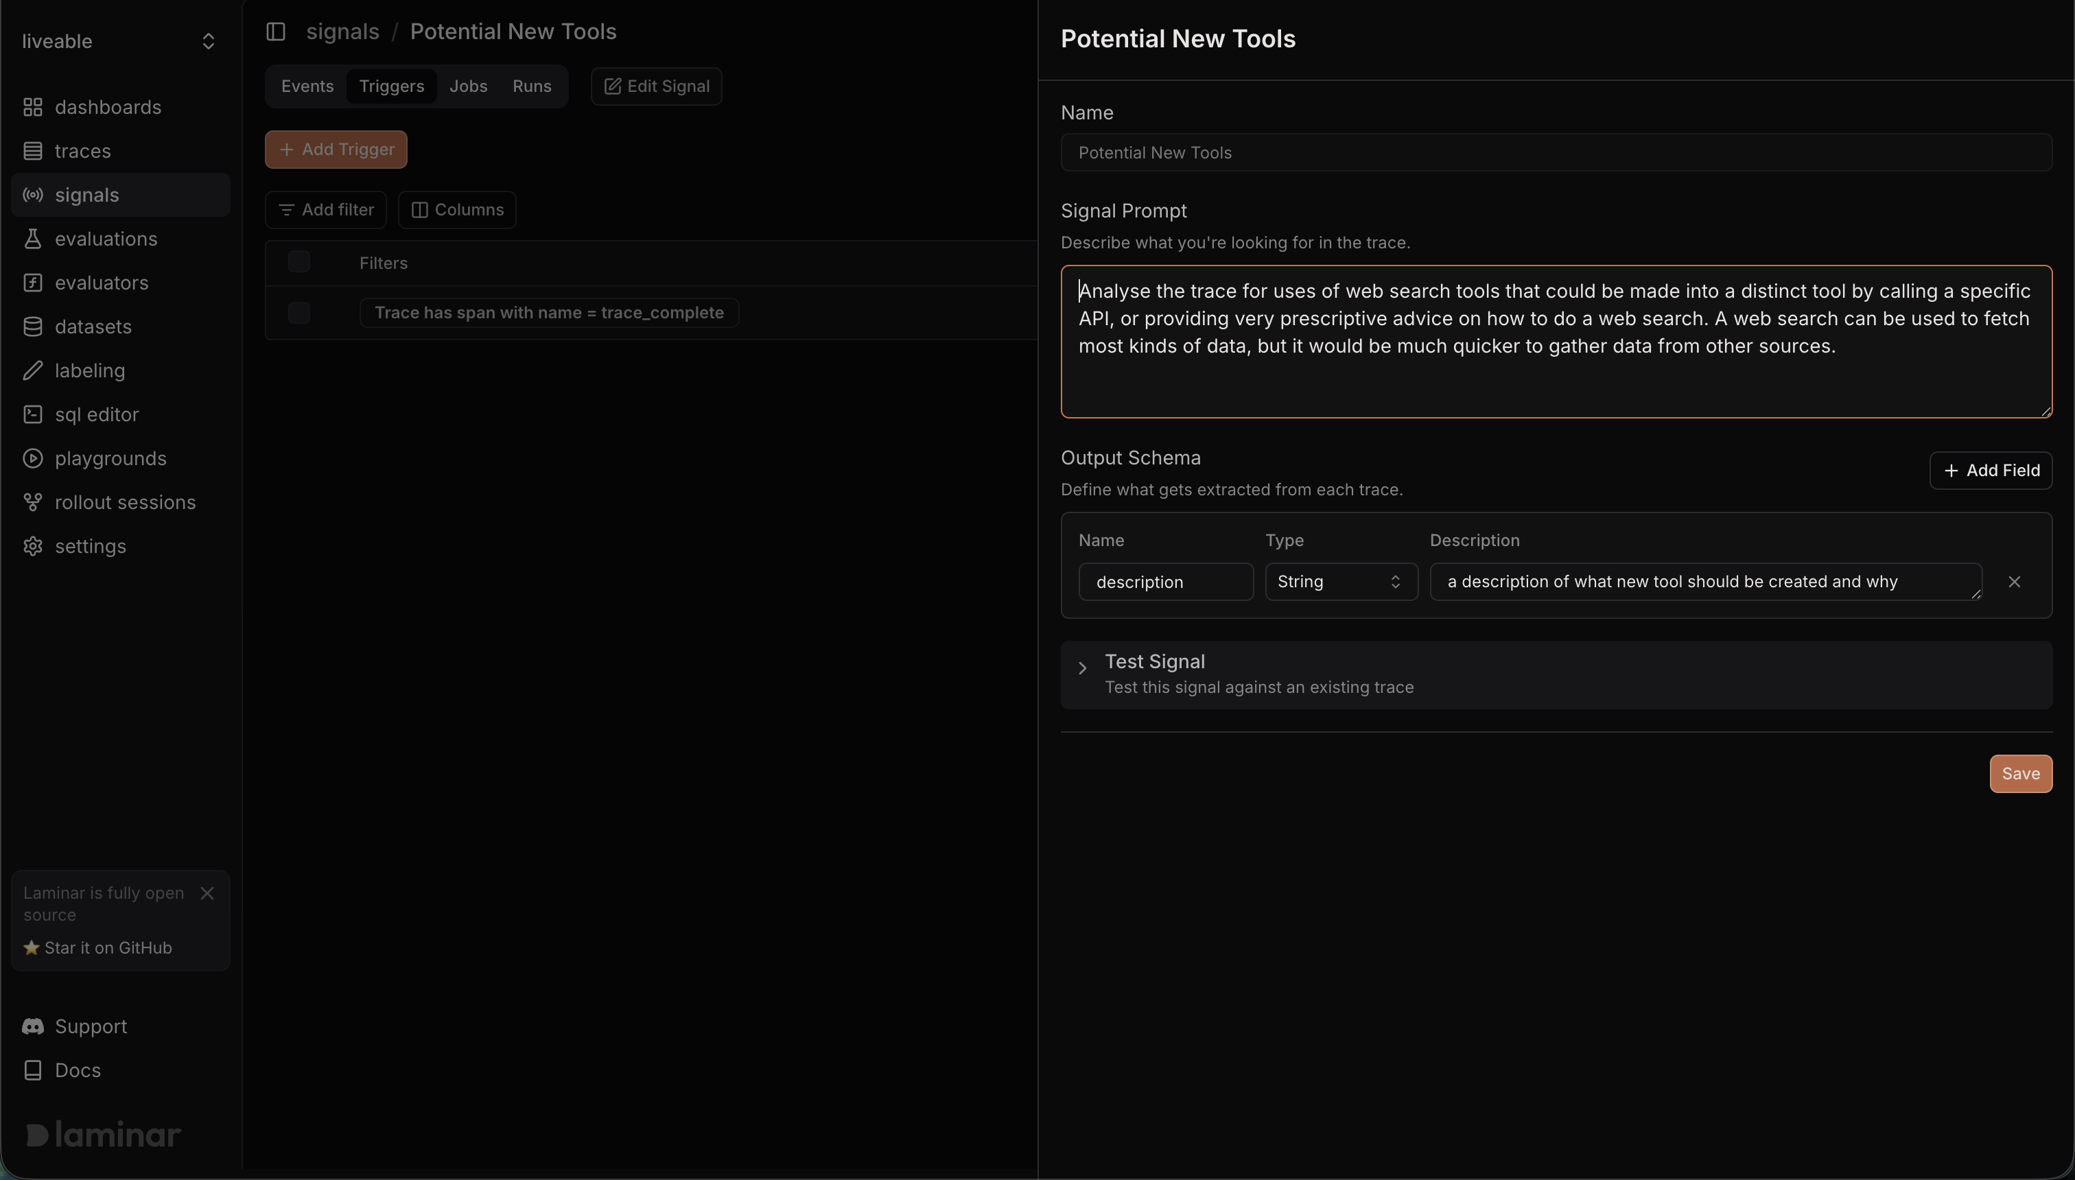This screenshot has height=1180, width=2075.
Task: Expand the Test Signal section
Action: click(x=1082, y=669)
